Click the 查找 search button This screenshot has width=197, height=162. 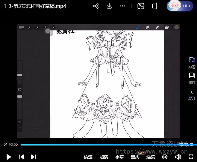pyautogui.click(x=135, y=157)
